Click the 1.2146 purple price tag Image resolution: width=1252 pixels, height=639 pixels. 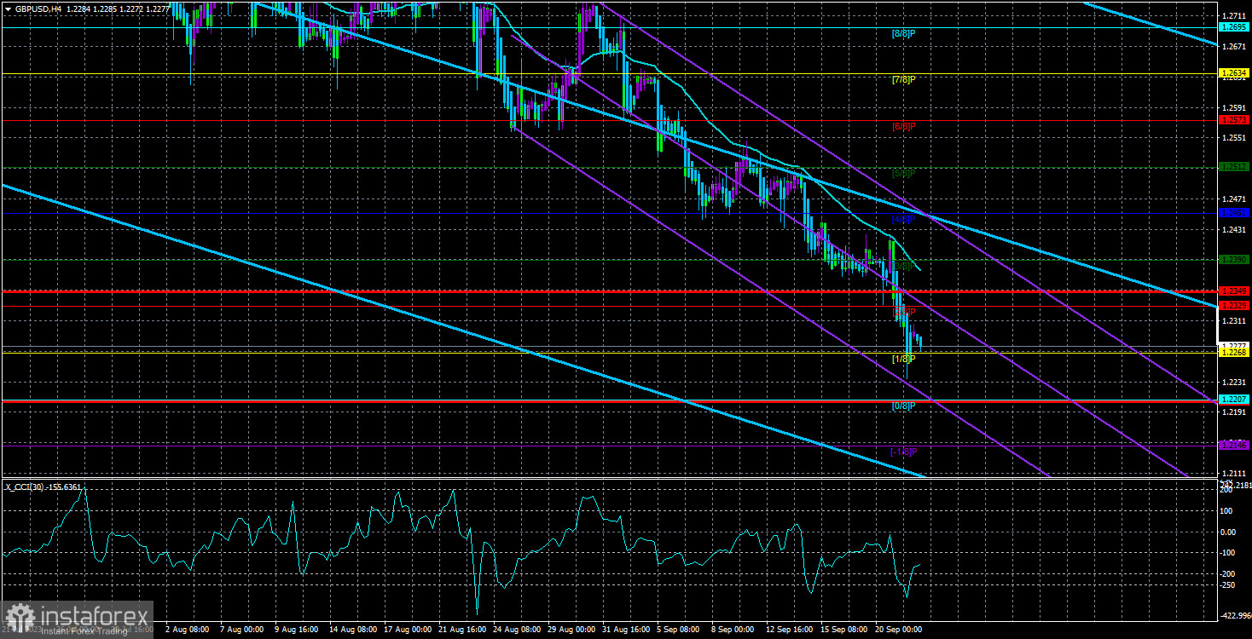tap(1234, 445)
